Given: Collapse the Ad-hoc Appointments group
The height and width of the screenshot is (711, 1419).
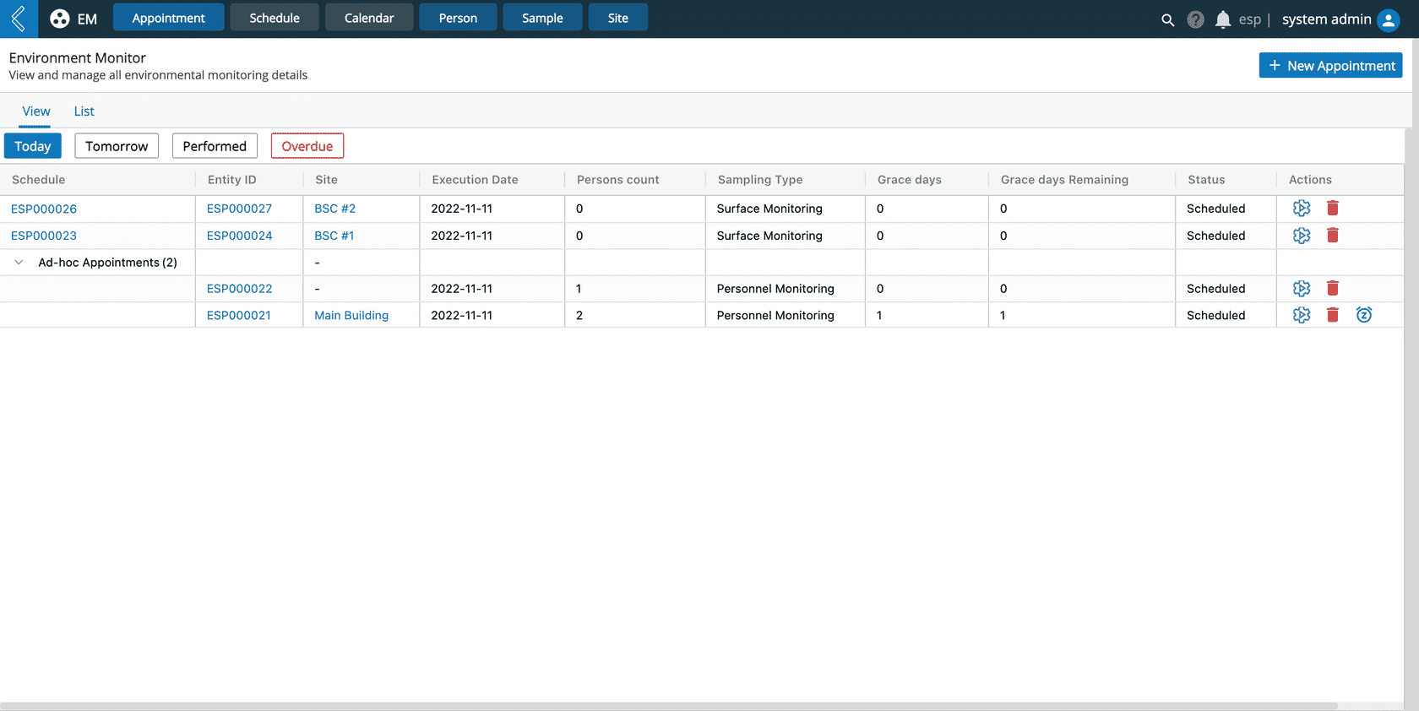Looking at the screenshot, I should (19, 263).
